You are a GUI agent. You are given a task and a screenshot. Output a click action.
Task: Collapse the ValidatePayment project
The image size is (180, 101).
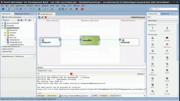(2, 28)
